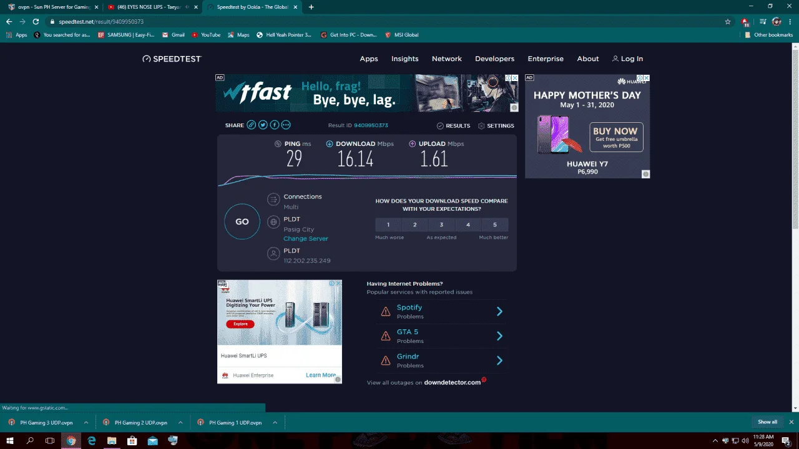Copy result link via share link icon
The width and height of the screenshot is (799, 449).
click(251, 125)
